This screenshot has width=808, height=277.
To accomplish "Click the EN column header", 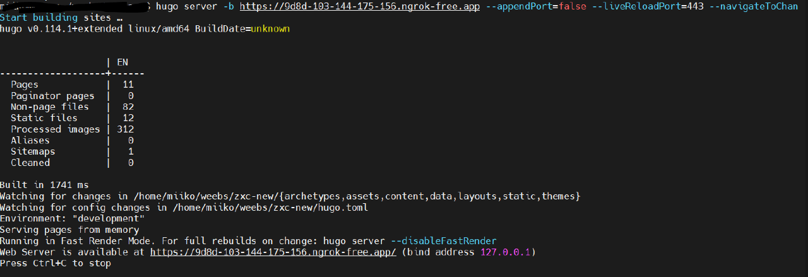I will pyautogui.click(x=122, y=62).
